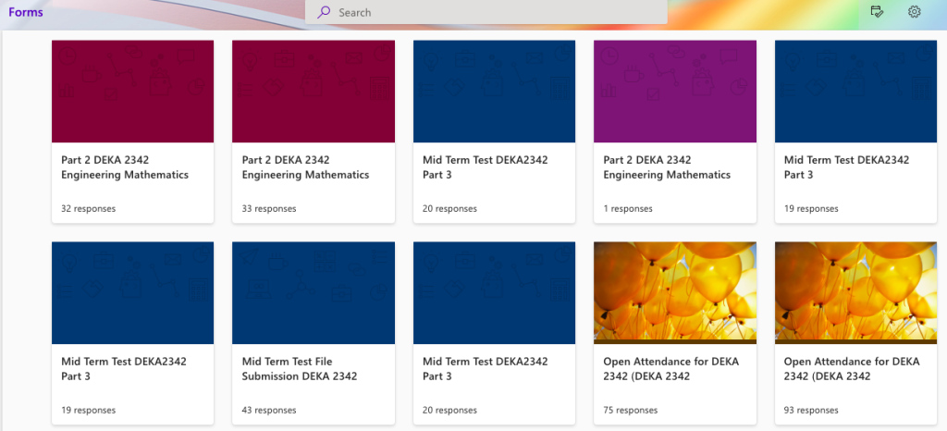Click title 'Mid Term Test File Submission DEKA 2342'
The width and height of the screenshot is (947, 431).
pos(300,368)
